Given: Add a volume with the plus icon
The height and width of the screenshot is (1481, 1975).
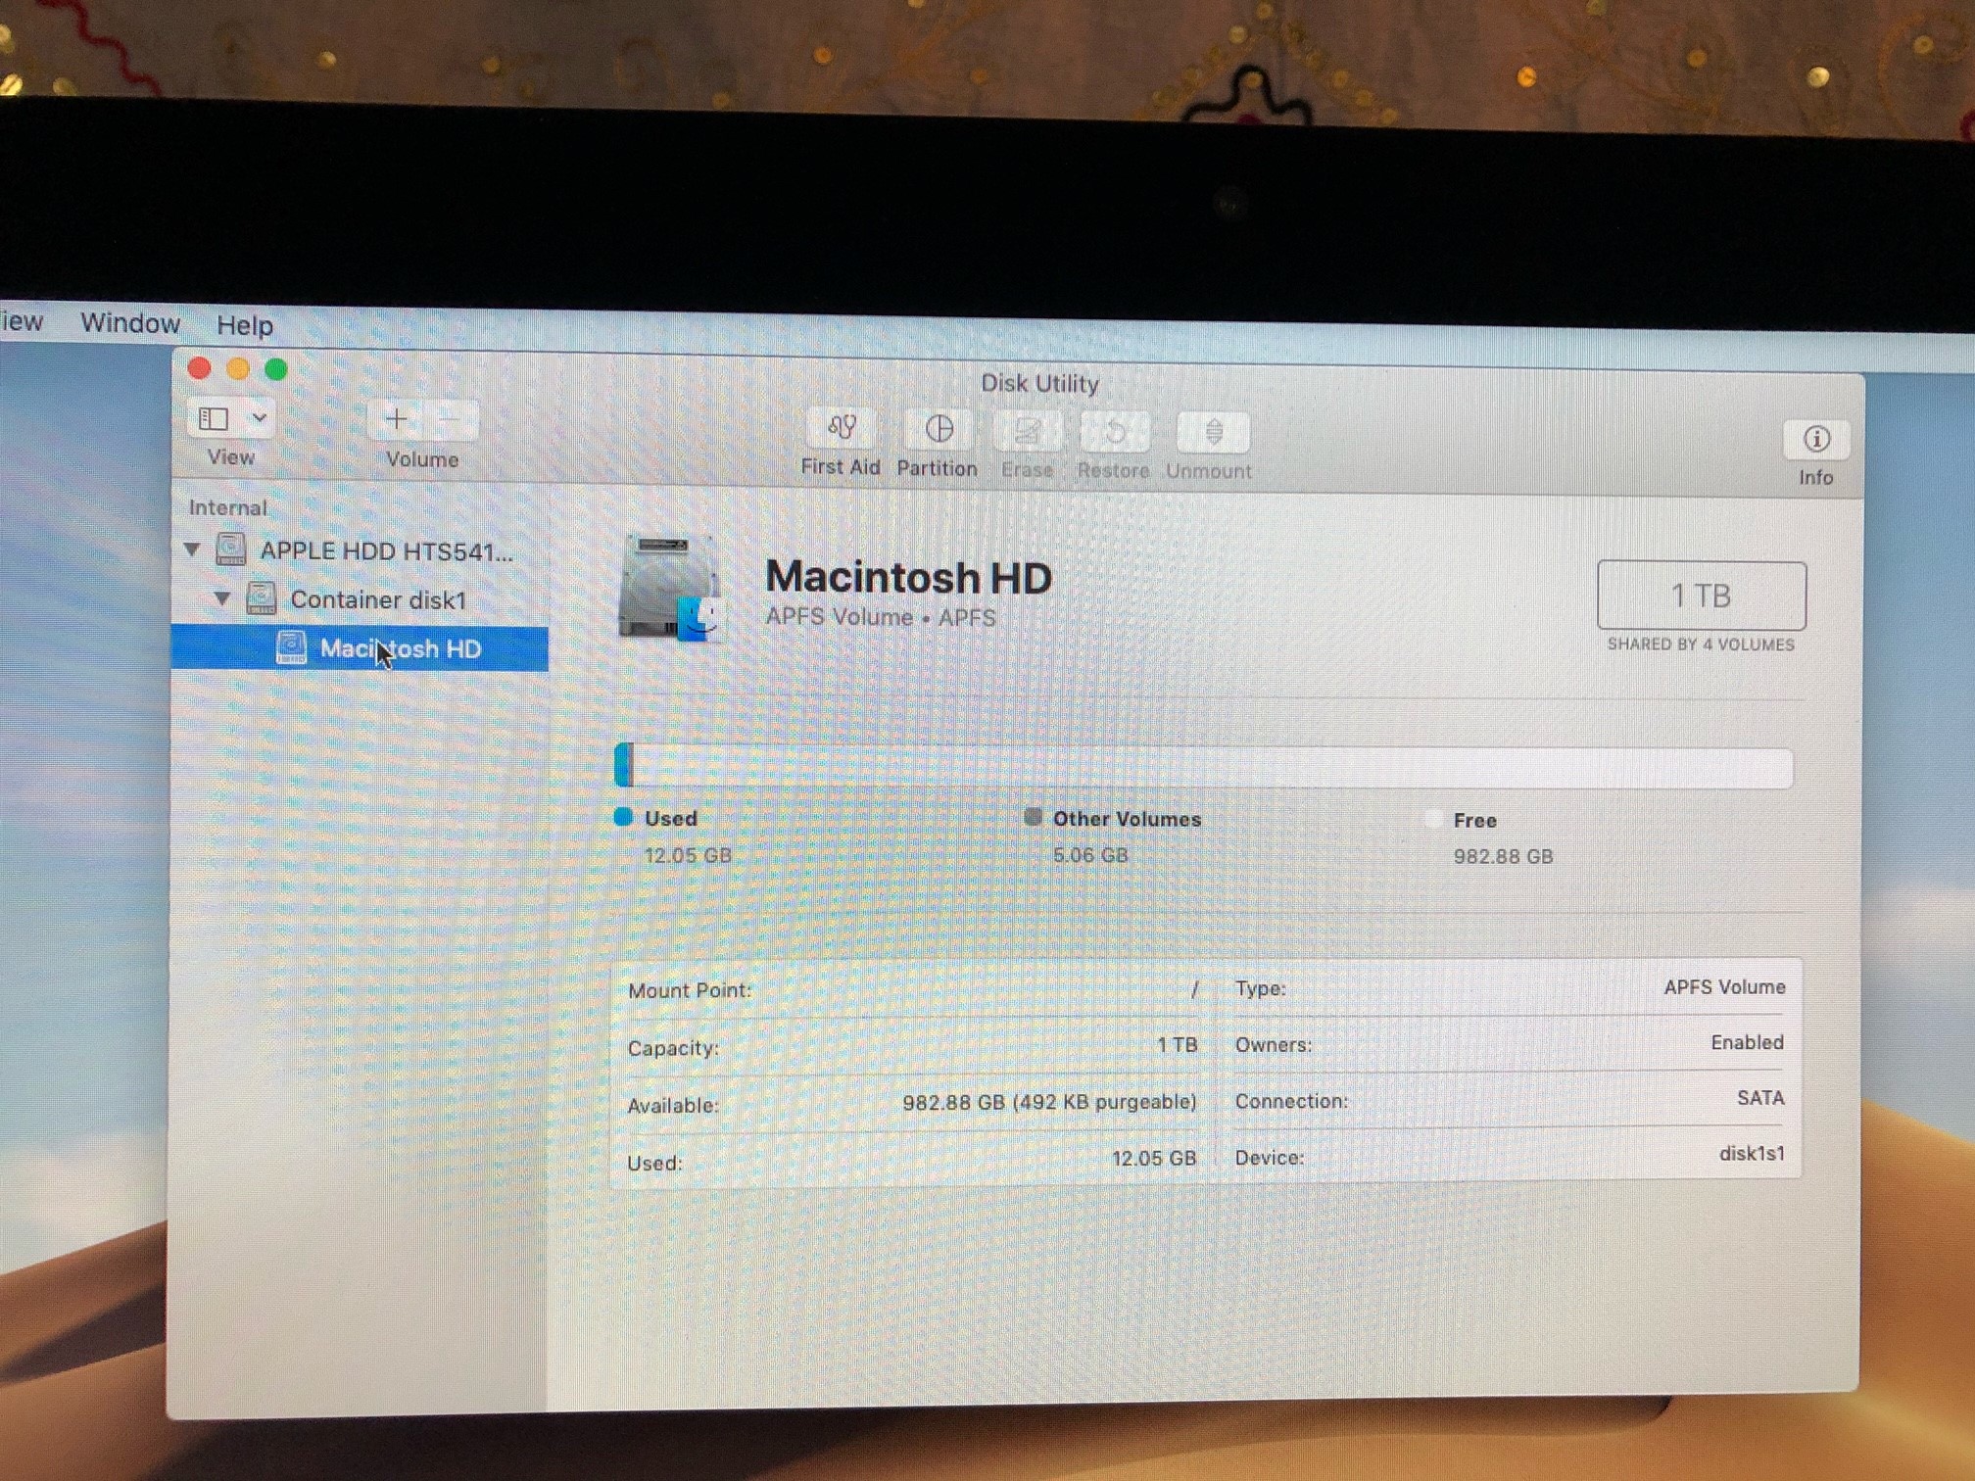Looking at the screenshot, I should pyautogui.click(x=396, y=420).
